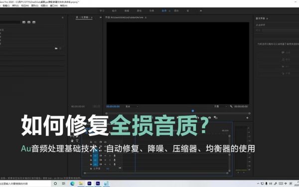Click the Effects panel search field

pos(10,22)
